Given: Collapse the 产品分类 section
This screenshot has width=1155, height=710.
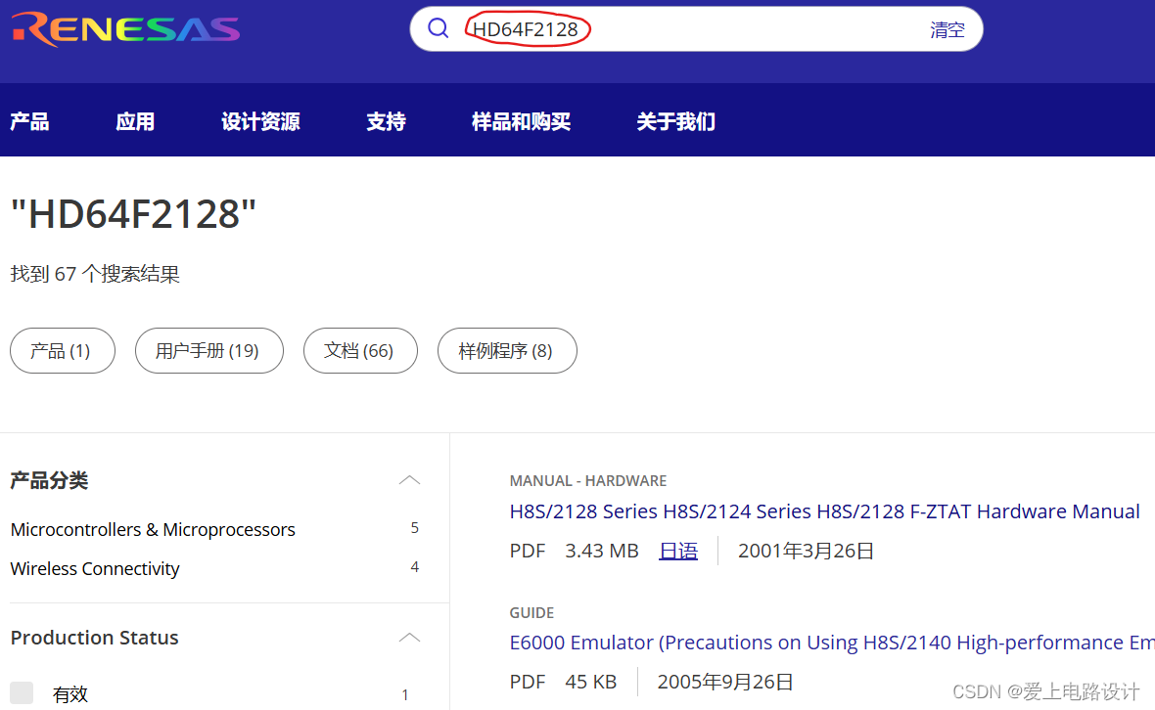Looking at the screenshot, I should [409, 480].
